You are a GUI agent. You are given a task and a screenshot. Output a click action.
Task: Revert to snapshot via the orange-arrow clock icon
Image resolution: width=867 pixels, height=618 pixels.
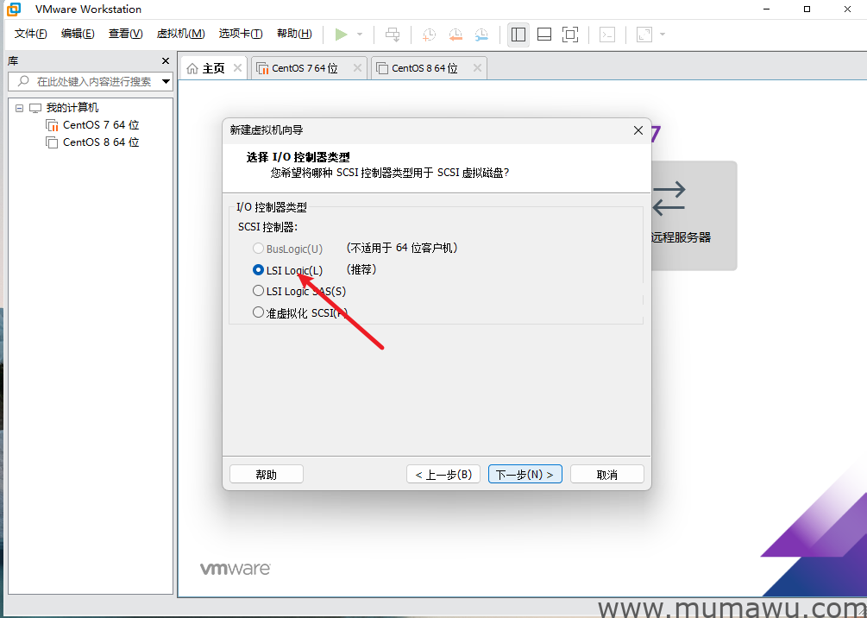click(x=455, y=35)
